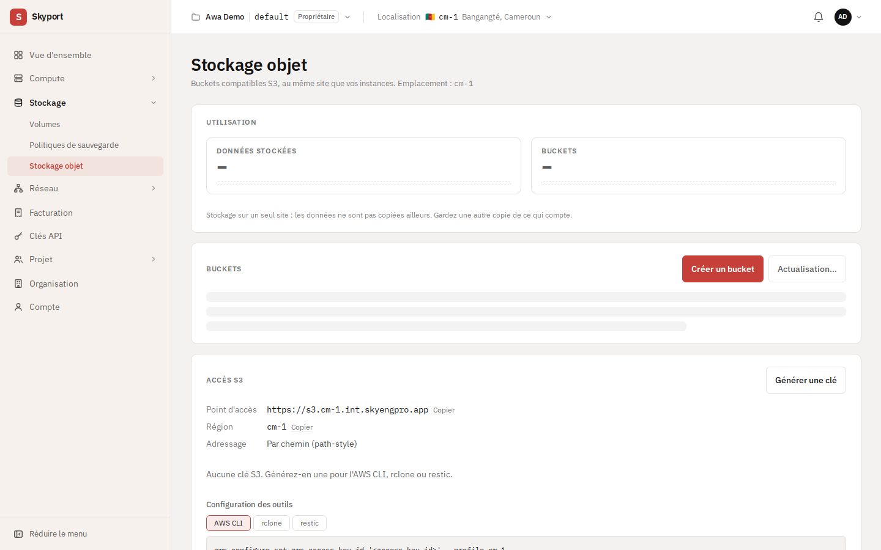Switch to the restic tab
Screen dimensions: 881x550
(310, 523)
